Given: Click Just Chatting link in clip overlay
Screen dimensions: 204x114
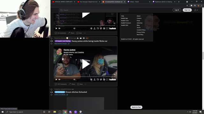Looking at the screenshot, I should point(79,52).
